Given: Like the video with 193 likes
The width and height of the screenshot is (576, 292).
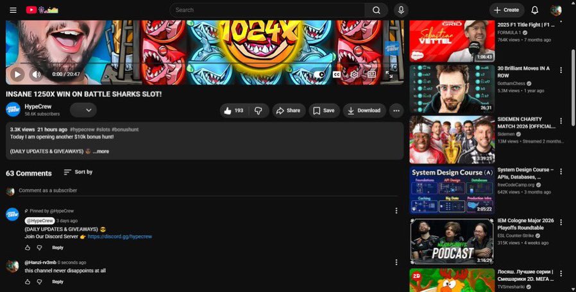Looking at the screenshot, I should pos(234,111).
